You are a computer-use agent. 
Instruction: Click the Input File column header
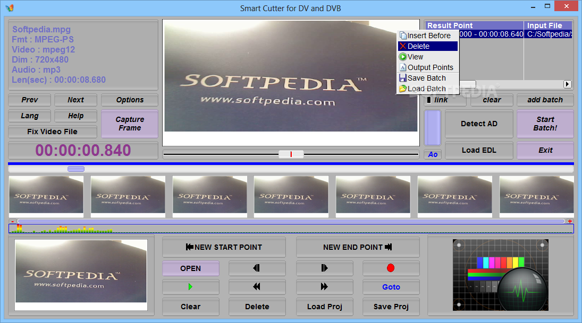[x=548, y=25]
